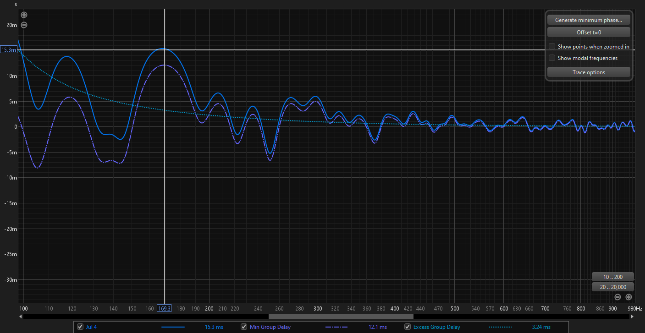
Task: Zoom in horizontal axis plus icon
Action: coord(628,297)
